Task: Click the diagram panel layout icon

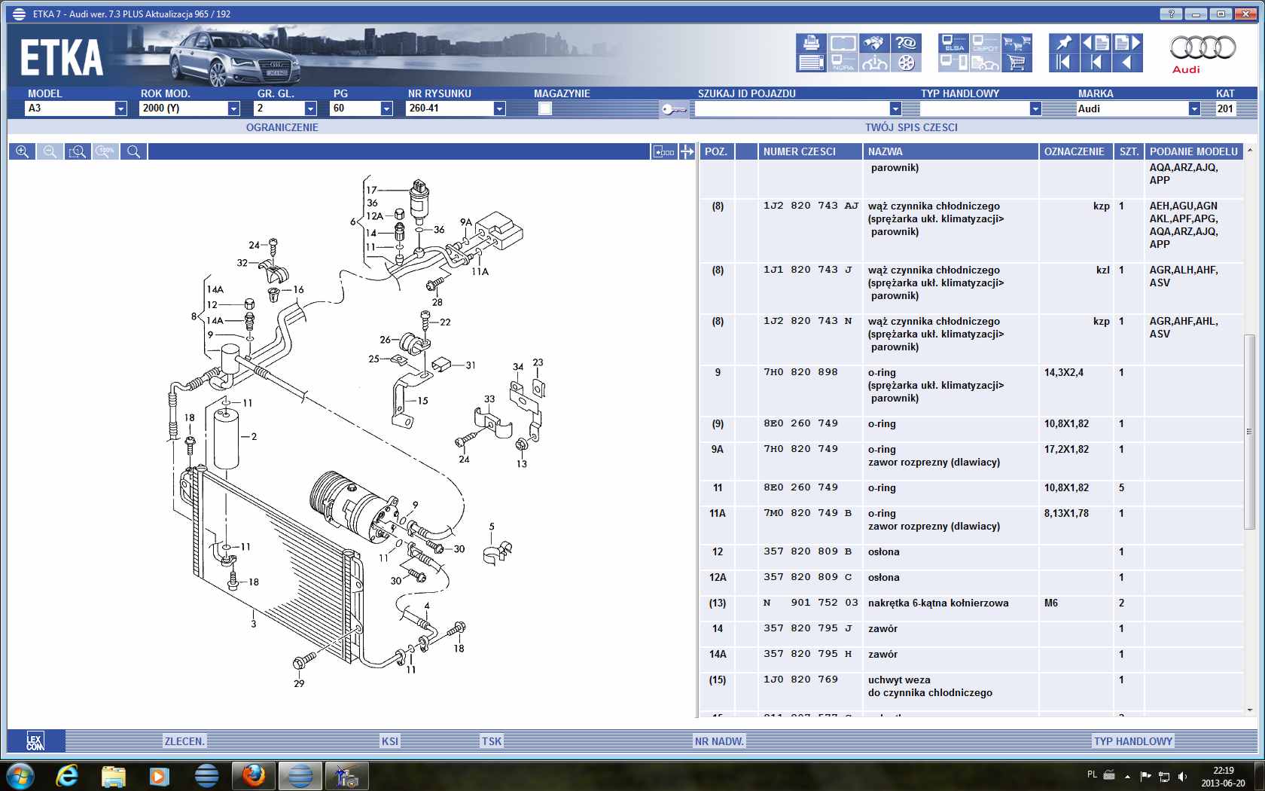Action: tap(663, 151)
